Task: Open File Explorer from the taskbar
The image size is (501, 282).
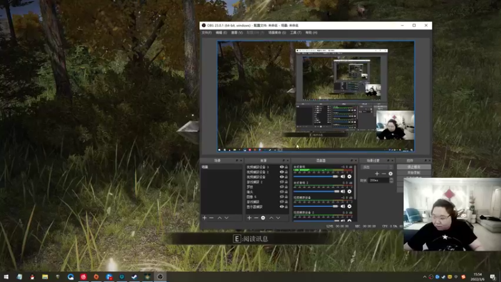Action: (44, 277)
